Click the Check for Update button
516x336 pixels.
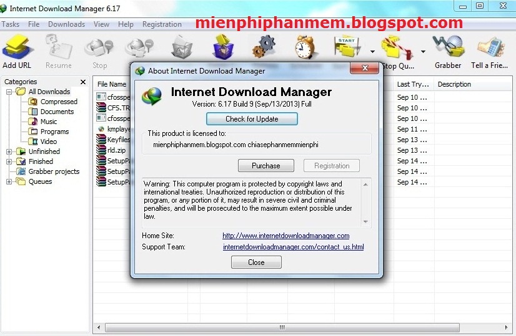click(252, 119)
